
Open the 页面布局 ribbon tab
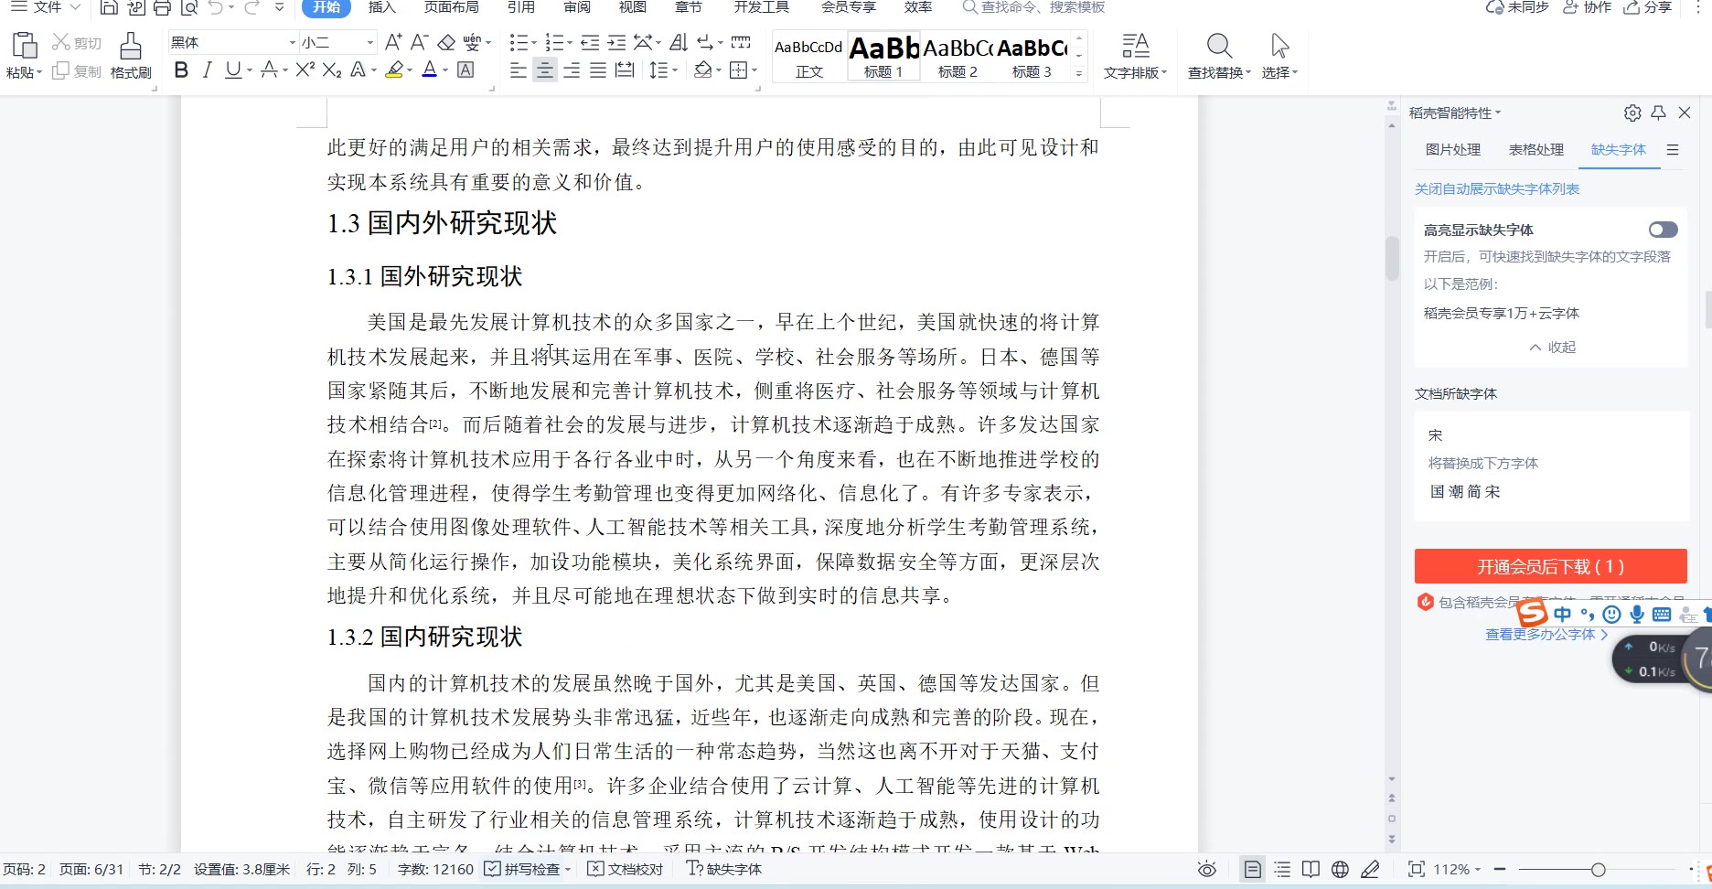[452, 7]
